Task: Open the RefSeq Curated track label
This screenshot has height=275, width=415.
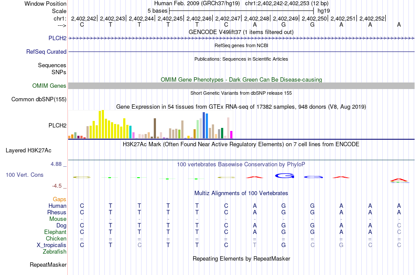Action: pyautogui.click(x=46, y=52)
